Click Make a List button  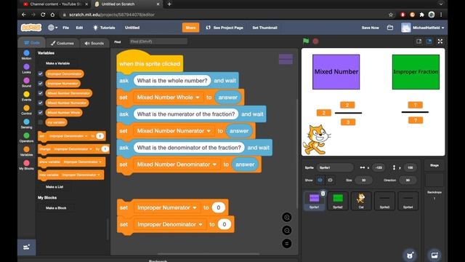click(54, 187)
